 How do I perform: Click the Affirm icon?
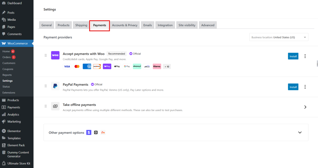coord(147,67)
